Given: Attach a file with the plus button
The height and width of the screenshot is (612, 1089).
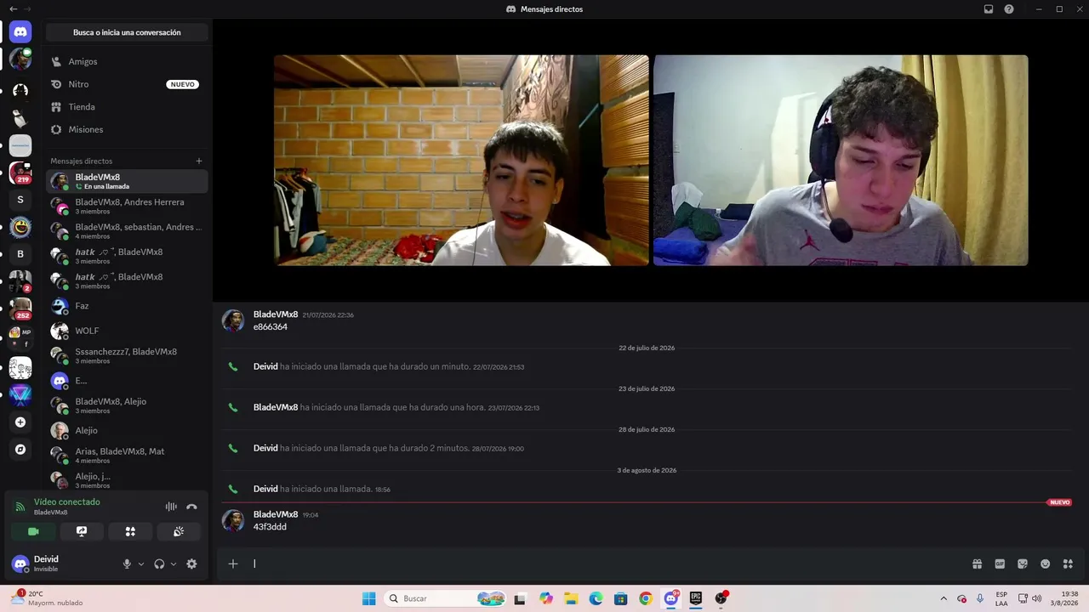Looking at the screenshot, I should coord(233,564).
